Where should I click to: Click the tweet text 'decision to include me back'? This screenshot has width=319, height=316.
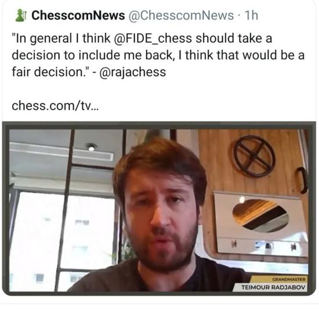[x=92, y=55]
